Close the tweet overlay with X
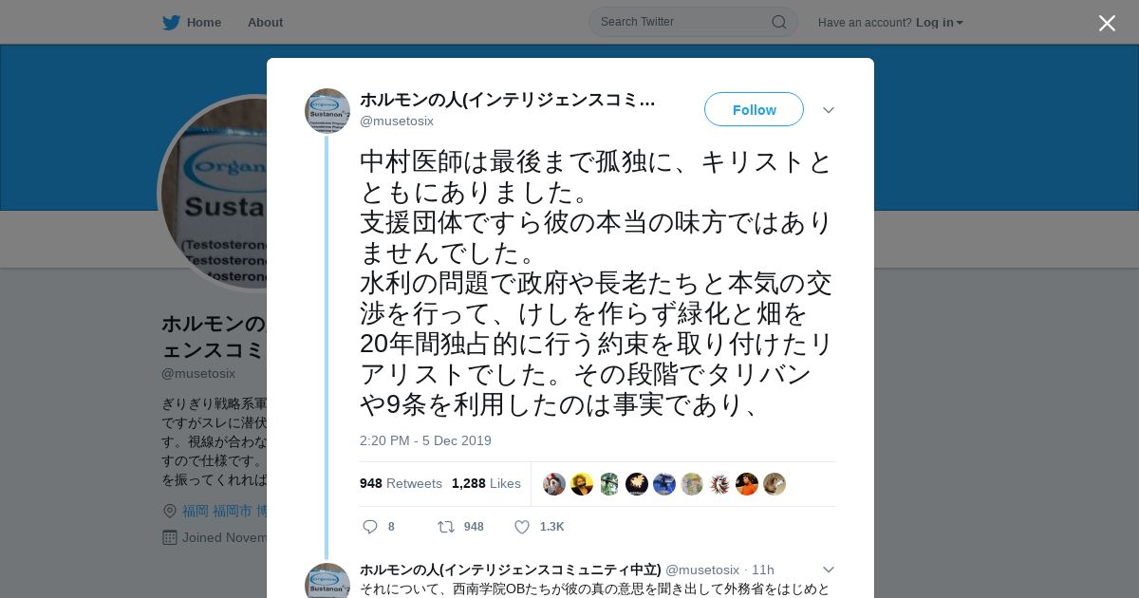Screen dimensions: 1139x598 pos(1107,23)
